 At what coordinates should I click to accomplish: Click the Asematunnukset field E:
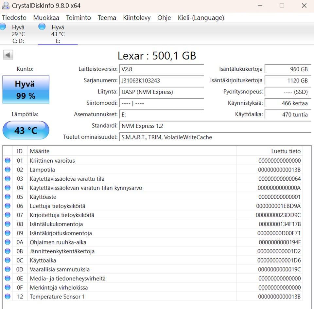click(x=161, y=115)
